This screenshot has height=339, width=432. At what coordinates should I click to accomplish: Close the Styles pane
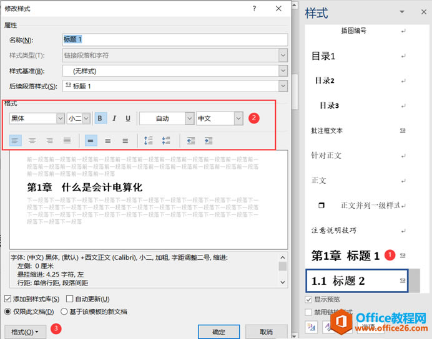pyautogui.click(x=424, y=12)
